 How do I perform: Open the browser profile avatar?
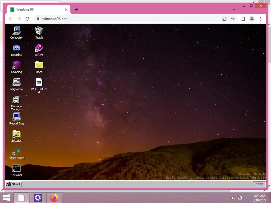[252, 19]
